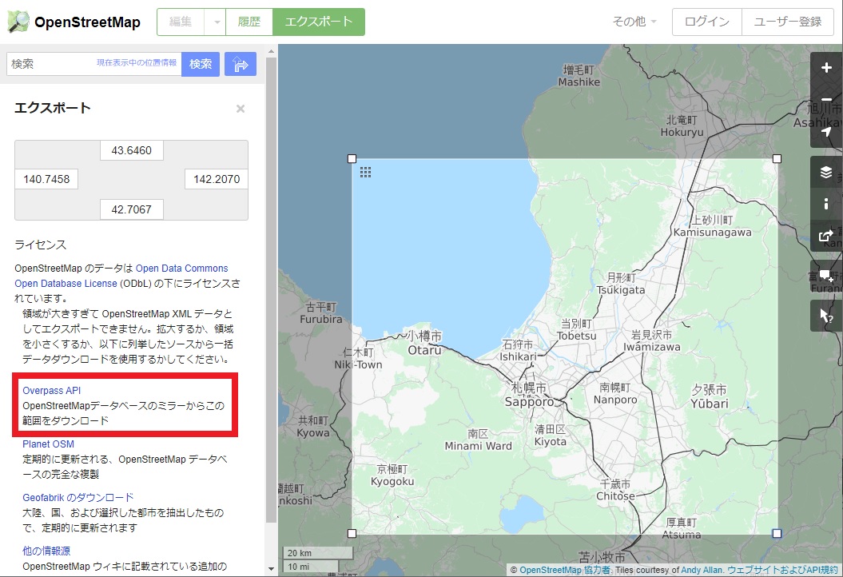Follow the Planet OSM link
Image resolution: width=843 pixels, height=577 pixels.
[48, 444]
